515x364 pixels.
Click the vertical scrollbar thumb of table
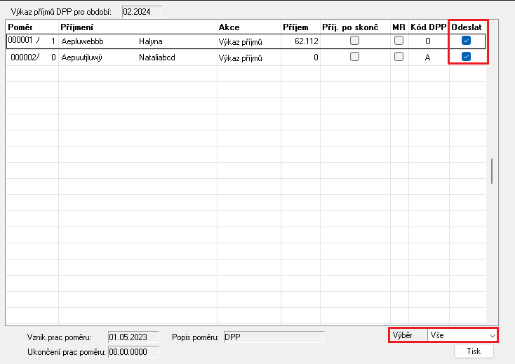tap(492, 171)
